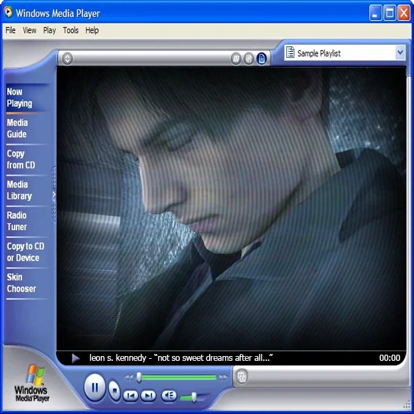The width and height of the screenshot is (414, 414).
Task: Open the Help menu
Action: pos(92,30)
